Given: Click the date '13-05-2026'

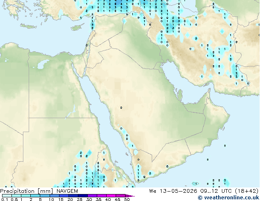Looking at the screenshot, I should click(x=178, y=191).
